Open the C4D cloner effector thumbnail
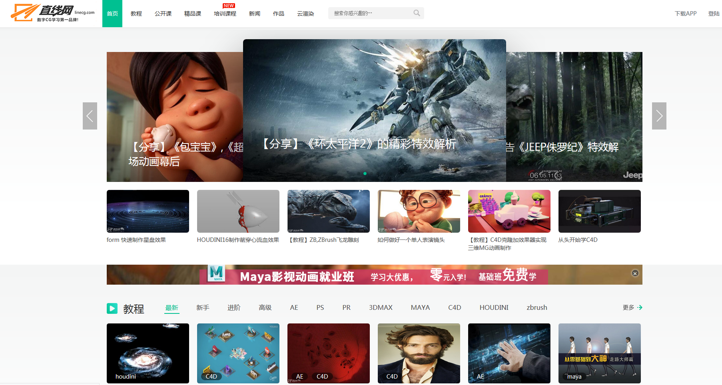This screenshot has height=385, width=722. [x=509, y=211]
